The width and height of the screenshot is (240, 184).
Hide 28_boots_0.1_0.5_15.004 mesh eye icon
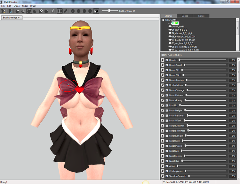[x=170, y=36]
